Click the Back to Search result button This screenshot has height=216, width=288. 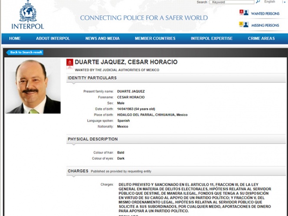(26, 52)
